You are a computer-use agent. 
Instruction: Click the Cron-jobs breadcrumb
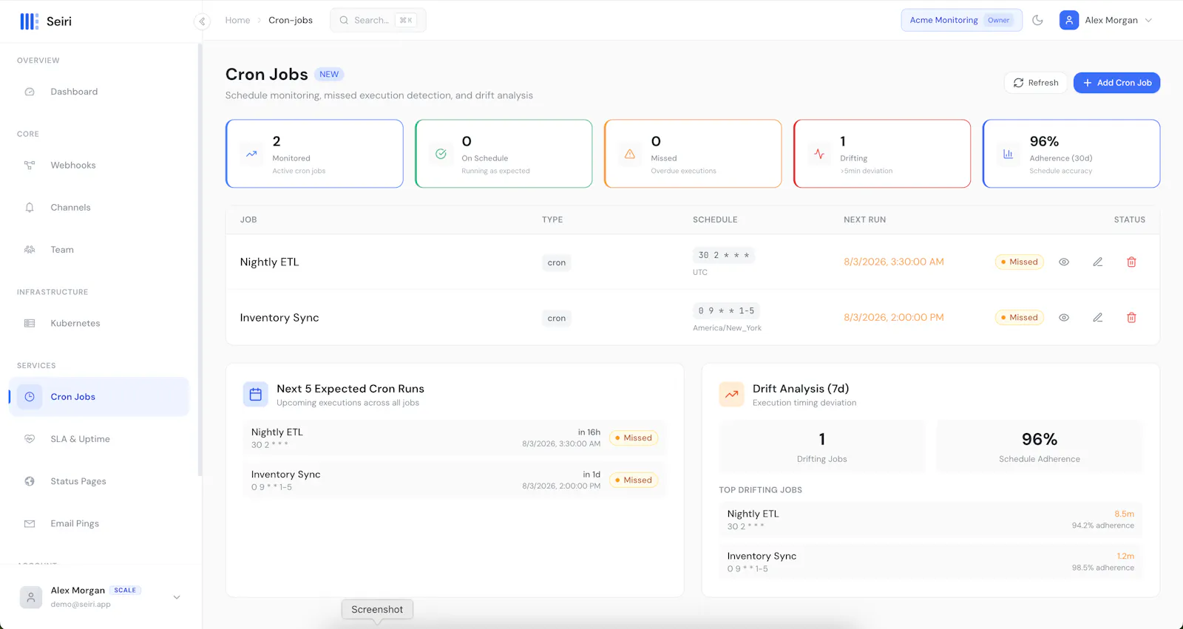(291, 21)
